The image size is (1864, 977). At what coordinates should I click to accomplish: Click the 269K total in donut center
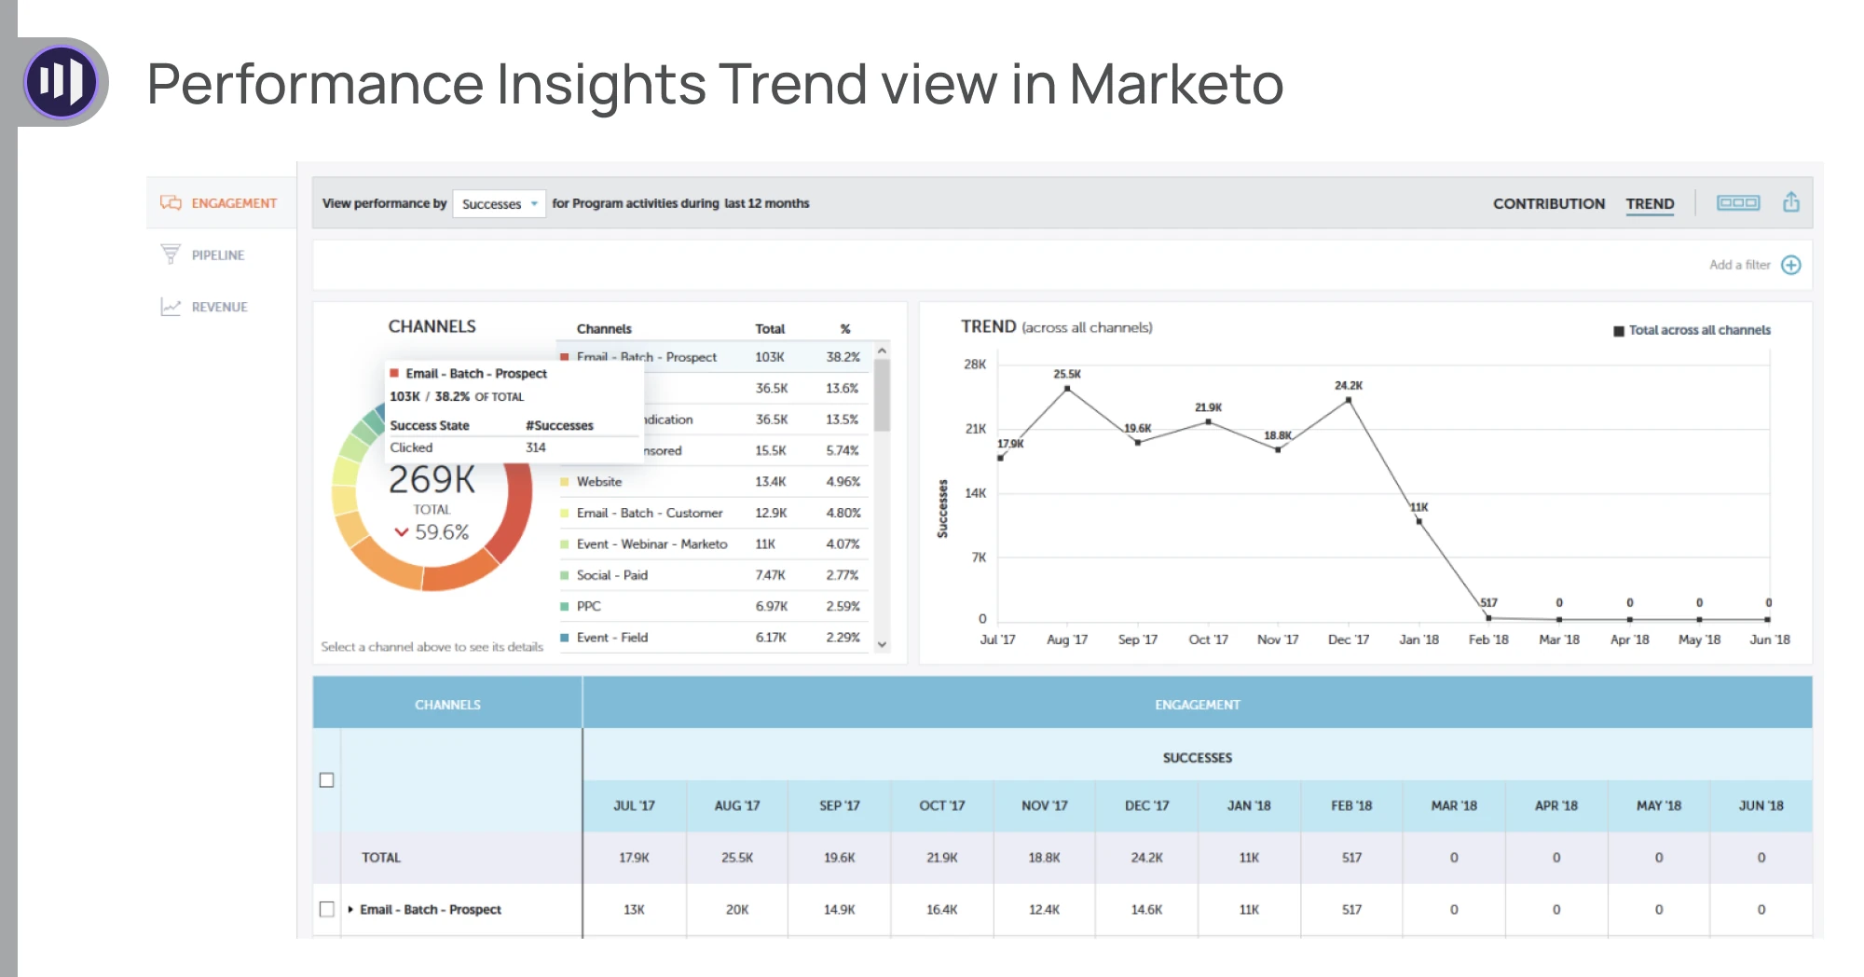[x=432, y=479]
